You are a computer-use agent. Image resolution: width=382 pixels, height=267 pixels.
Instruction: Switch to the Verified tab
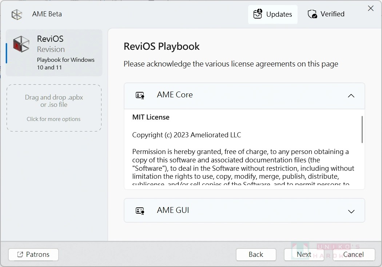pos(326,14)
